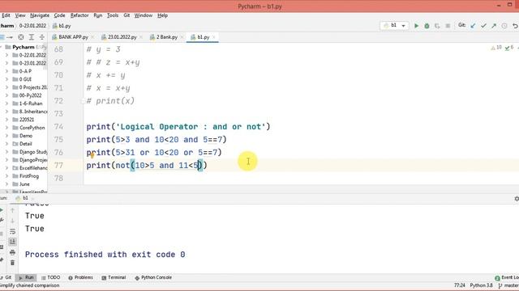Click the Python 3.8 interpreter status entry
Viewport: 519px width, 291px height.
tap(481, 285)
